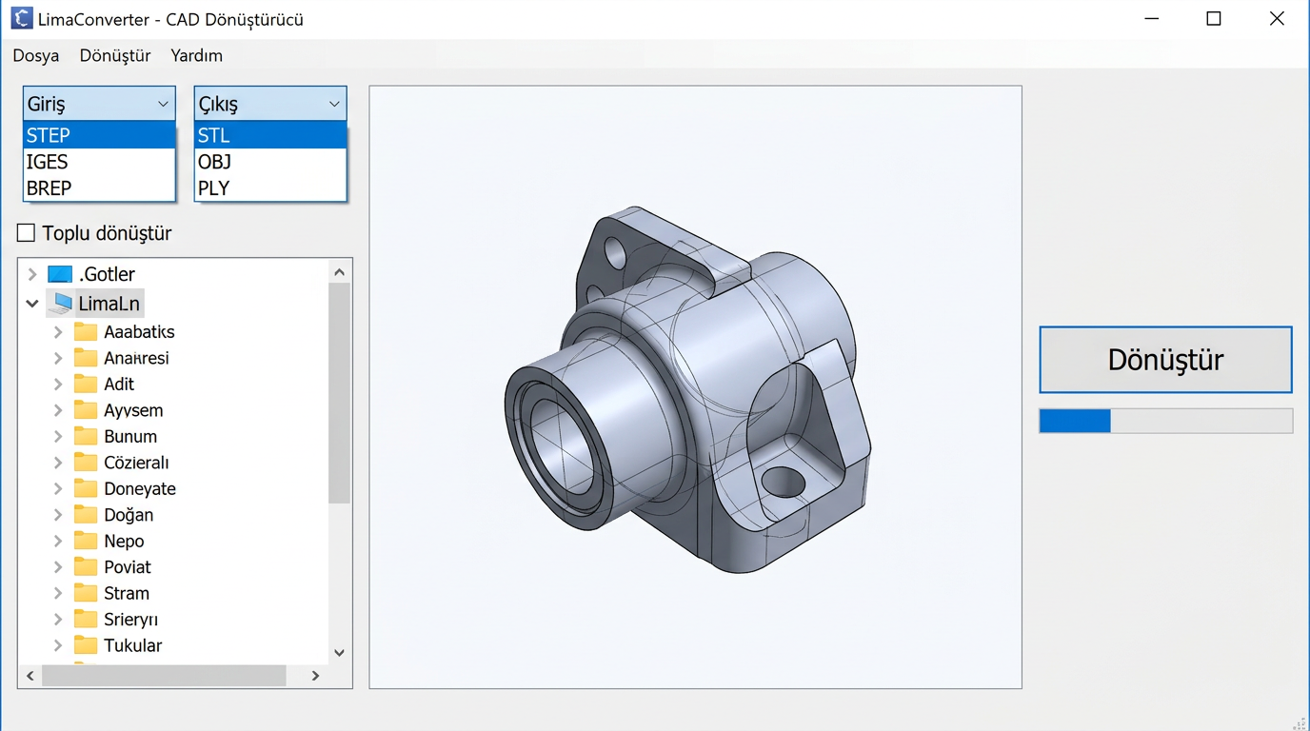This screenshot has width=1310, height=731.
Task: Select the Doğan folder name
Action: (129, 515)
